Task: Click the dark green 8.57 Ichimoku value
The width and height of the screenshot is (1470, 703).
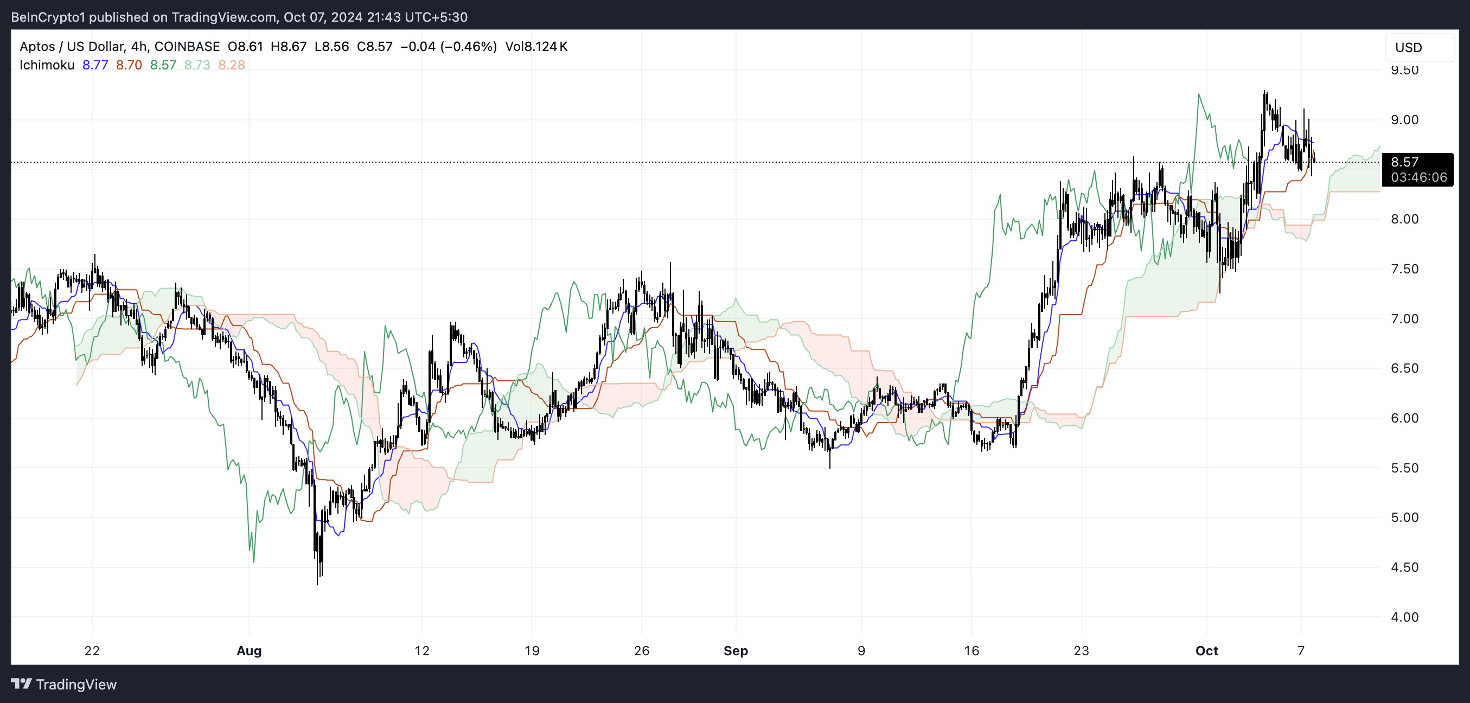Action: [163, 65]
